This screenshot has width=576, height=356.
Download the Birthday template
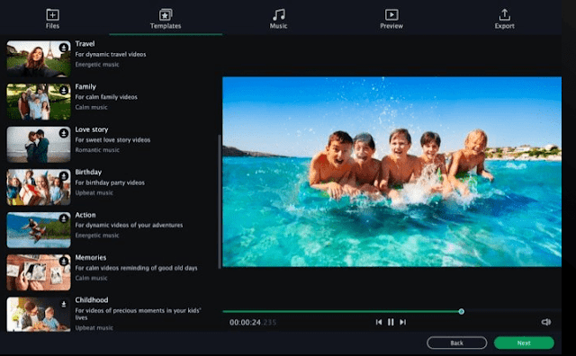pos(64,176)
